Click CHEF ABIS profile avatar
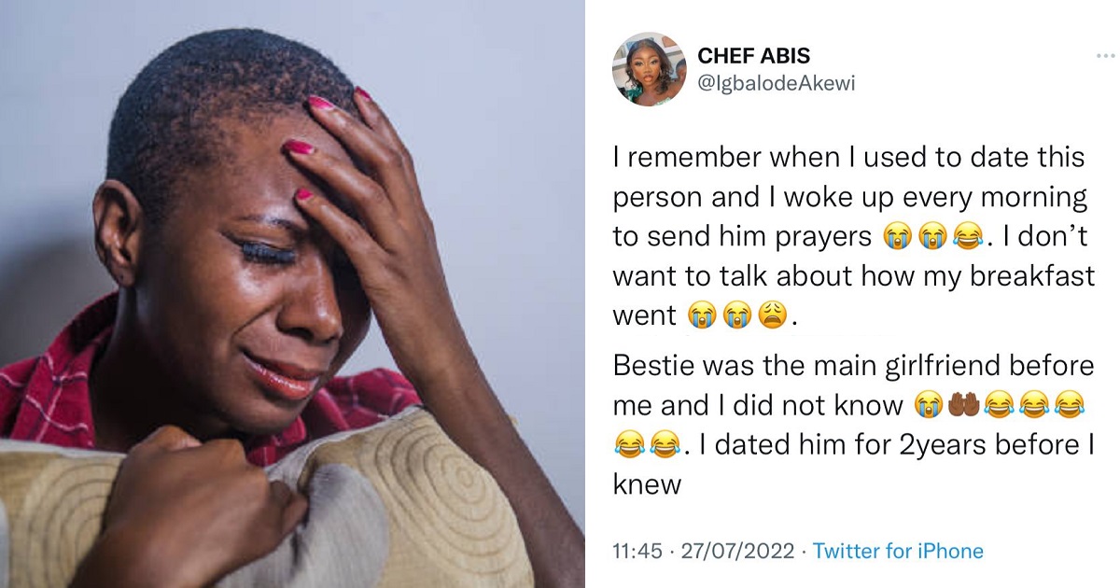Viewport: 1120px width, 588px height. [642, 70]
